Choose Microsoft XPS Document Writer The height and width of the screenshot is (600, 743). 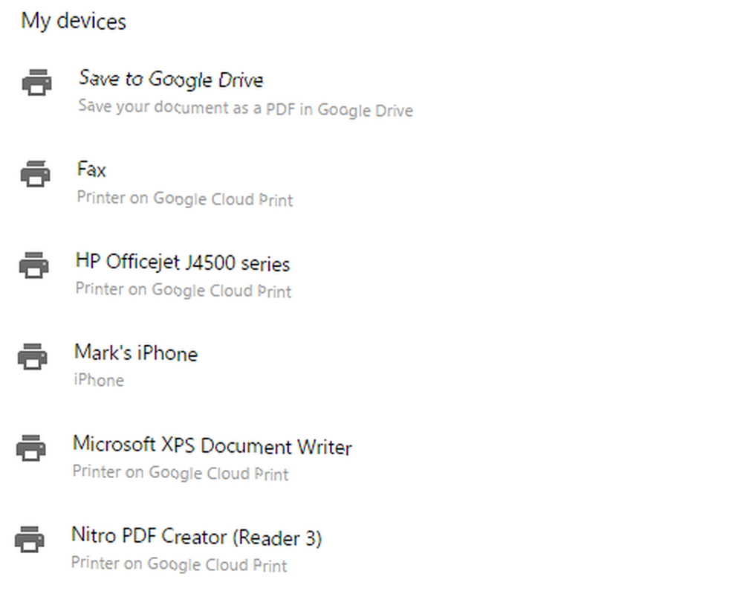click(212, 446)
